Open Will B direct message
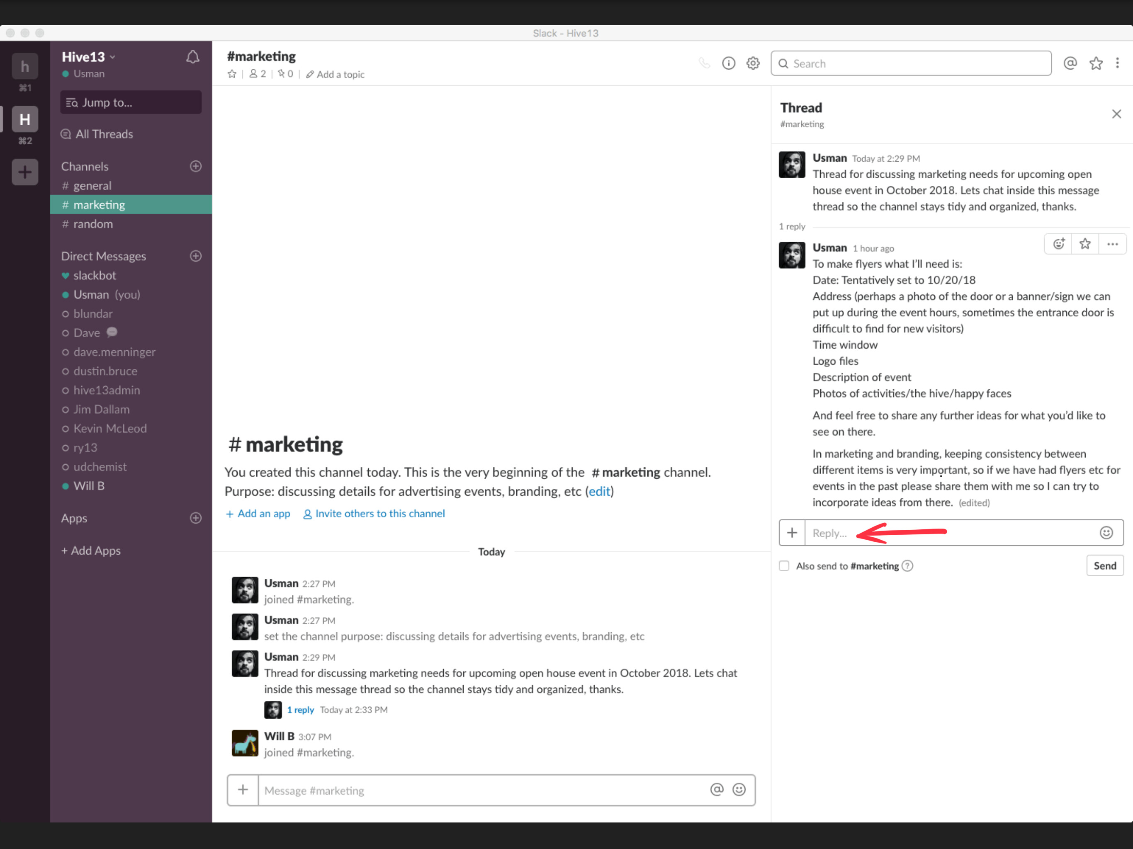The height and width of the screenshot is (849, 1133). coord(131,485)
